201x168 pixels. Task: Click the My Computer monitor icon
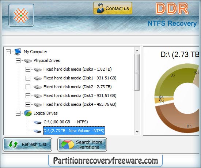coord(18,52)
